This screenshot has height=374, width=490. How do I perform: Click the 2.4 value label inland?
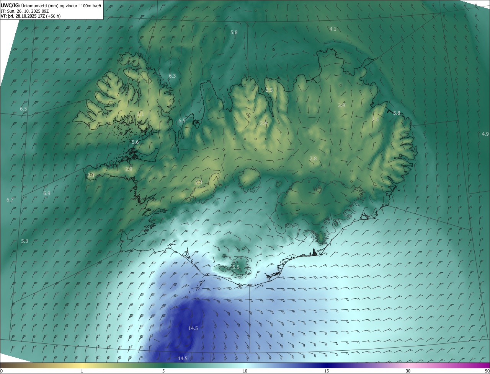click(x=263, y=123)
